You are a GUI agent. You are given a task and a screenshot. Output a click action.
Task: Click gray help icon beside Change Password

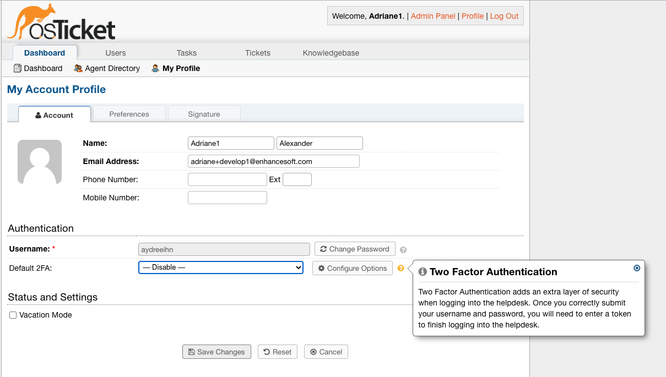pyautogui.click(x=403, y=250)
